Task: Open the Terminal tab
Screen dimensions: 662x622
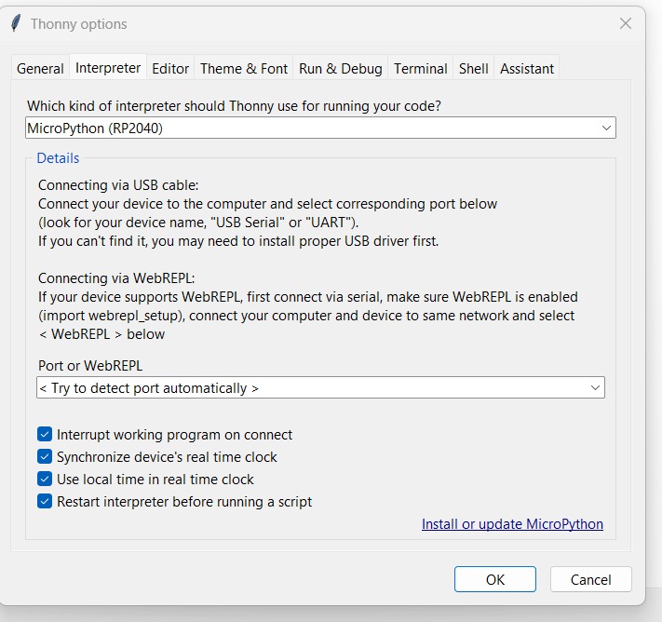Action: (x=420, y=69)
